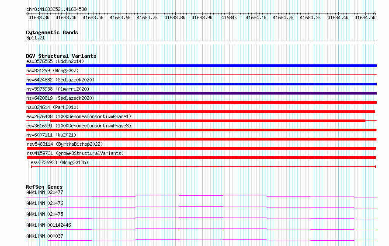Click ruler position 41683.3k
This screenshot has width=389, height=246.
click(39, 18)
